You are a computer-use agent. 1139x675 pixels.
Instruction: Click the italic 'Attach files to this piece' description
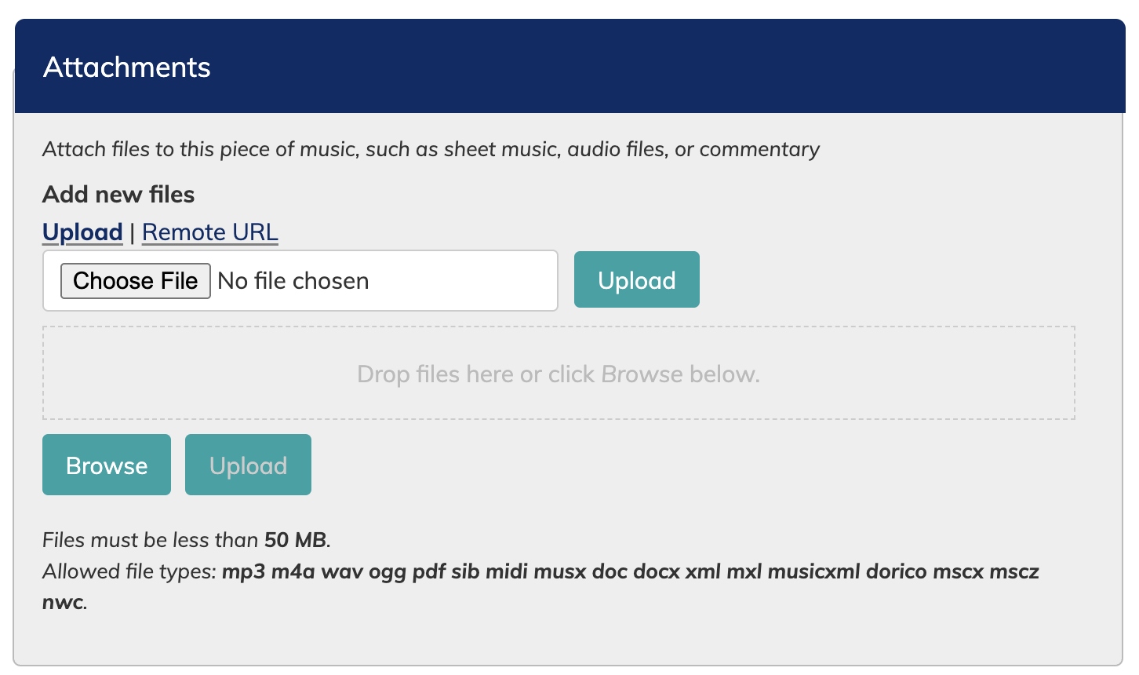click(x=431, y=149)
